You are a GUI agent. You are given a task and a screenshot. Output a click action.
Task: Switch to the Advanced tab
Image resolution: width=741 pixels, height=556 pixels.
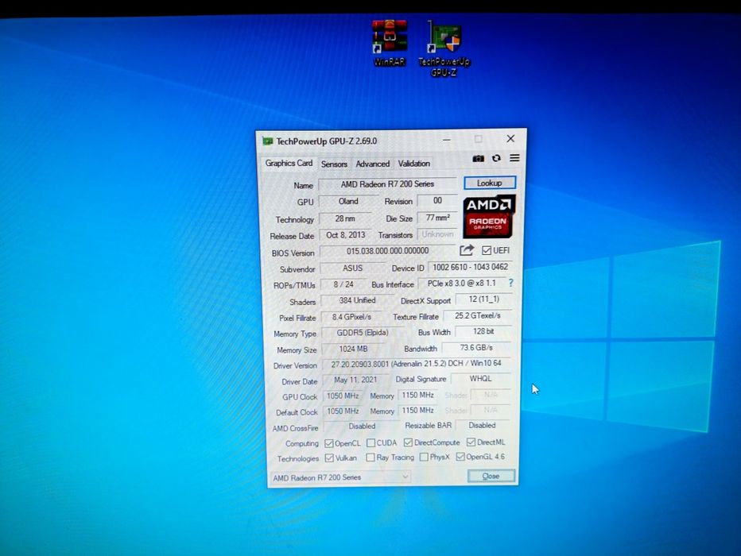click(372, 164)
